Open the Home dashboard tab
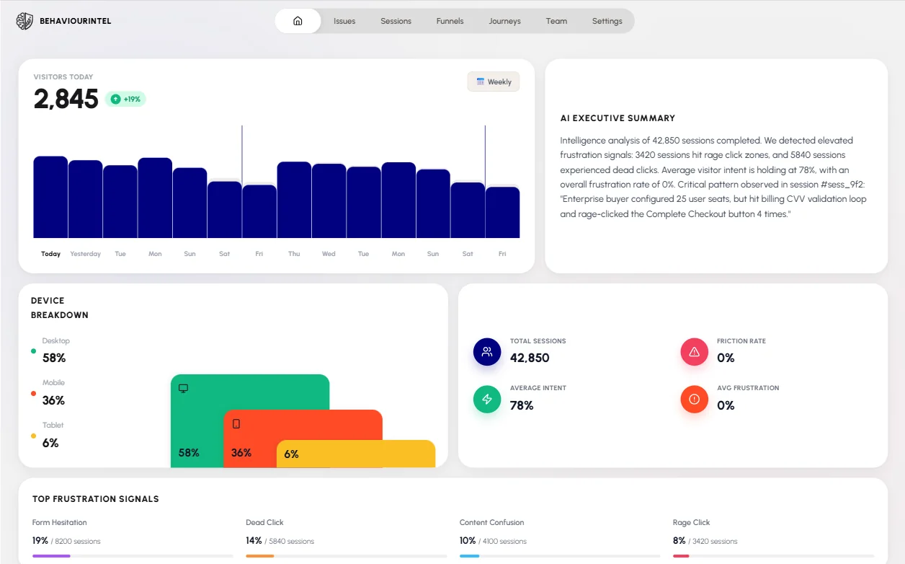This screenshot has width=905, height=564. click(298, 21)
